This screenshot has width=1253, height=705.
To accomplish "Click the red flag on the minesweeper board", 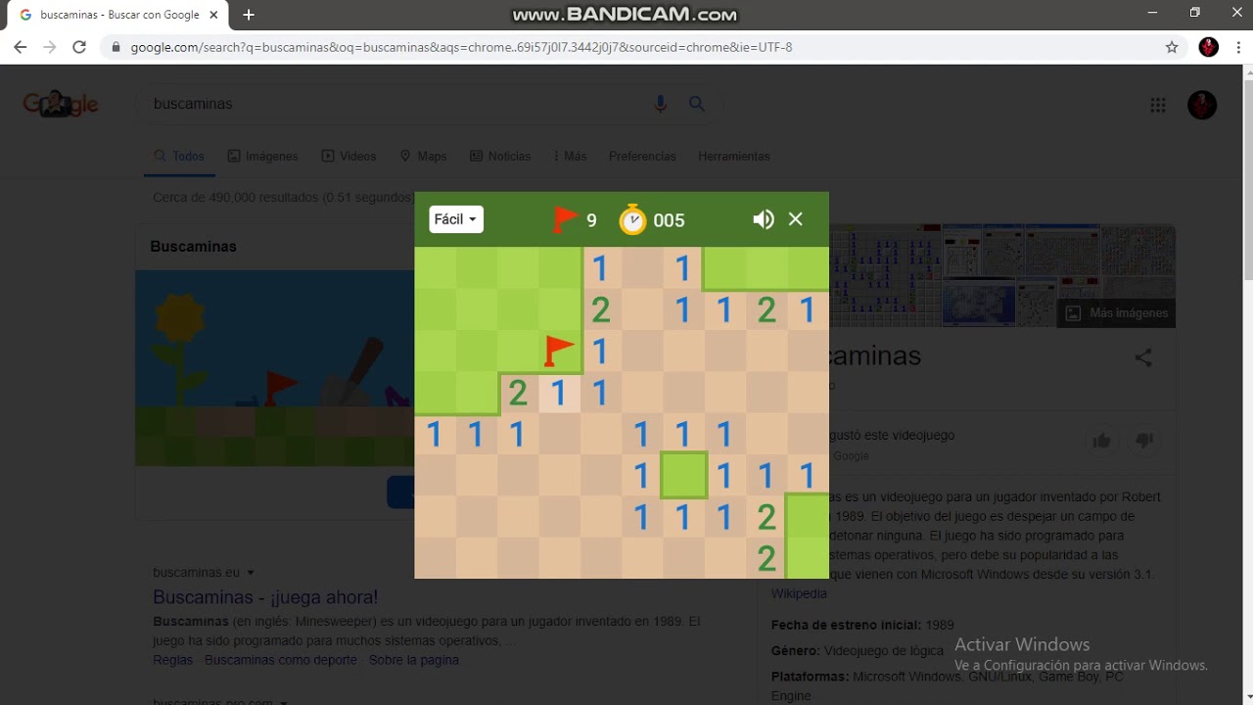I will pos(559,351).
